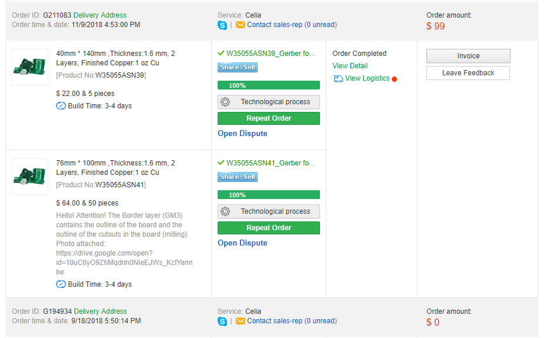Open the W35055ASN39_Gerber file link
The height and width of the screenshot is (338, 547).
(x=271, y=54)
